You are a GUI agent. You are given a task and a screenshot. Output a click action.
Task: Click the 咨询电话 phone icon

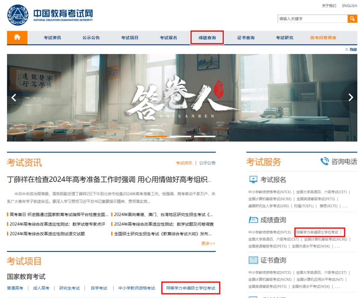(x=324, y=162)
